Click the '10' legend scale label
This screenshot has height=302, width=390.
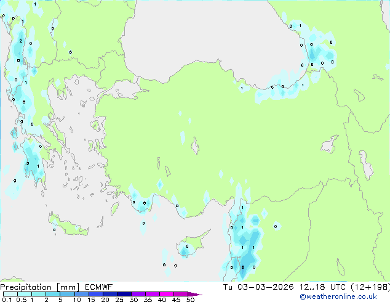[77, 300]
